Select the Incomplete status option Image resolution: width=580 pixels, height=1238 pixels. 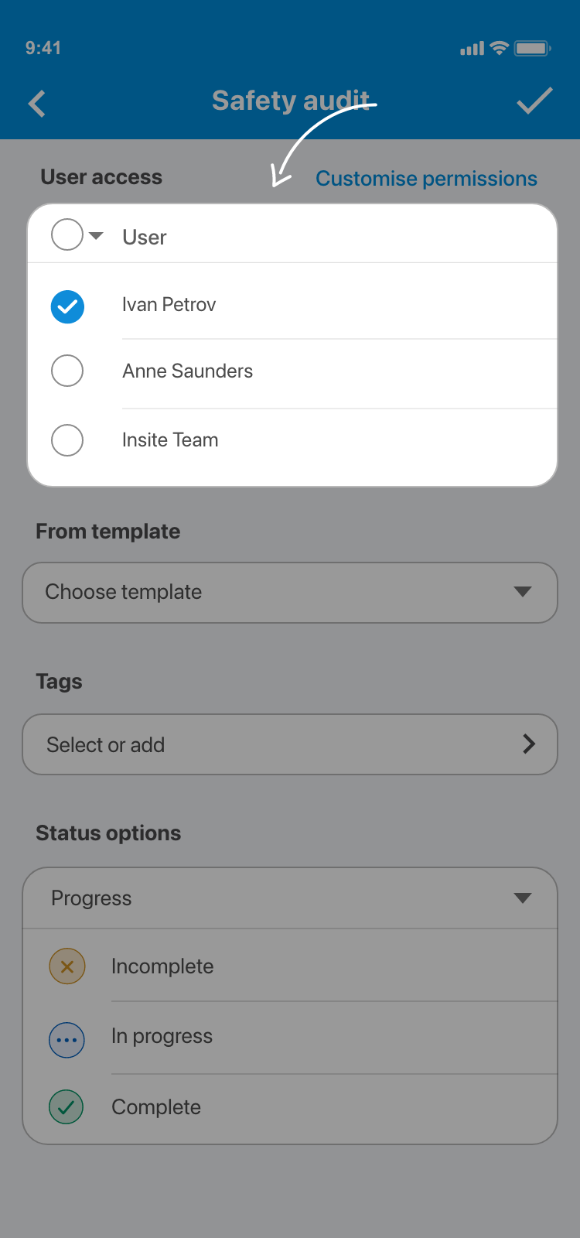point(162,966)
